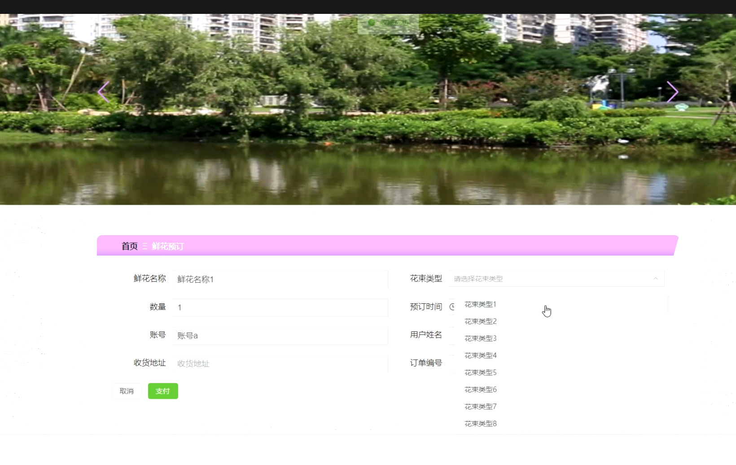
Task: Choose the 花束类型8 option
Action: (x=480, y=424)
